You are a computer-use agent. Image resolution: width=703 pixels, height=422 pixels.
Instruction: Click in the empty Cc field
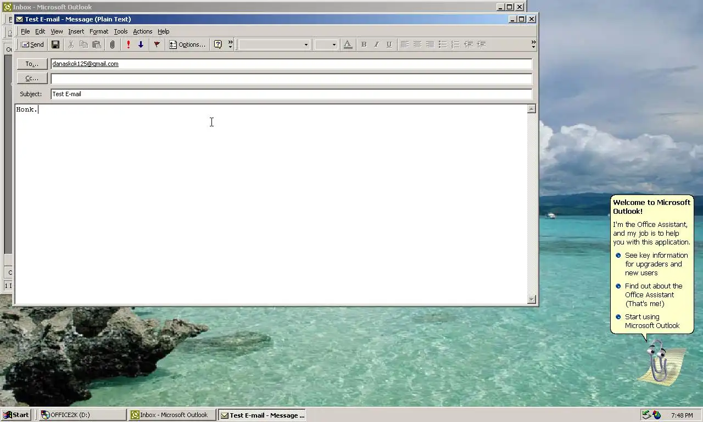(292, 78)
